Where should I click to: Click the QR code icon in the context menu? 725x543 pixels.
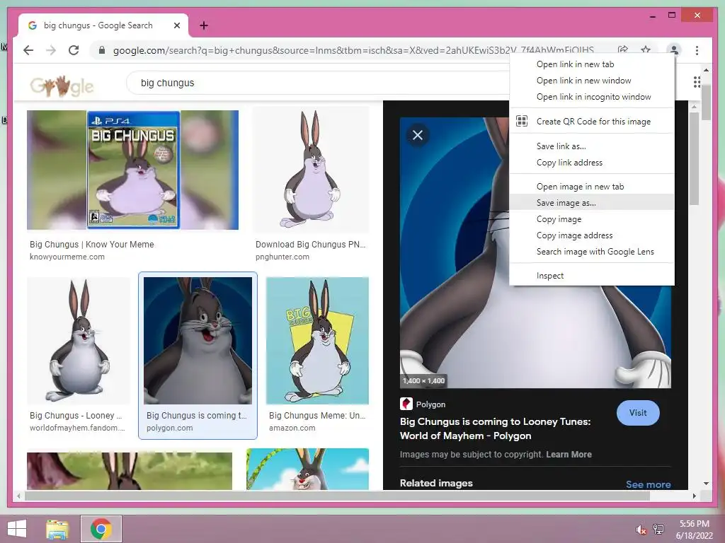(x=522, y=121)
